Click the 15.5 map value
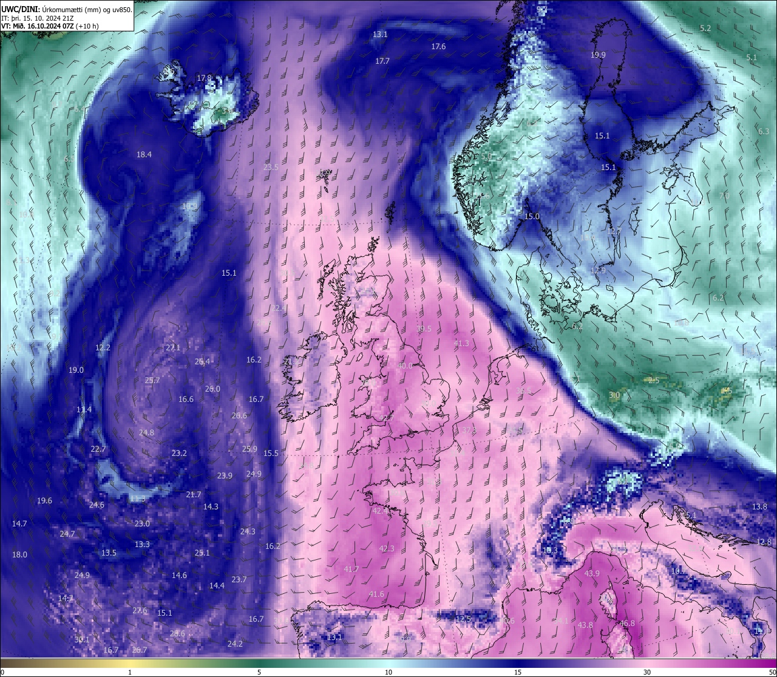The image size is (777, 677). click(x=271, y=453)
